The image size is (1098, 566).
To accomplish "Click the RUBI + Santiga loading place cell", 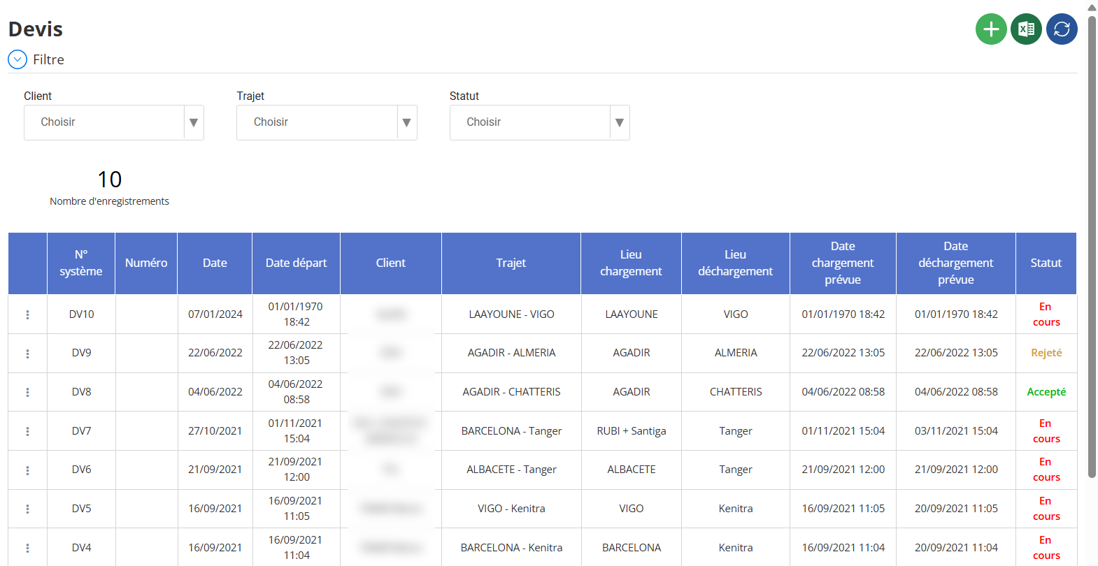I will [631, 431].
